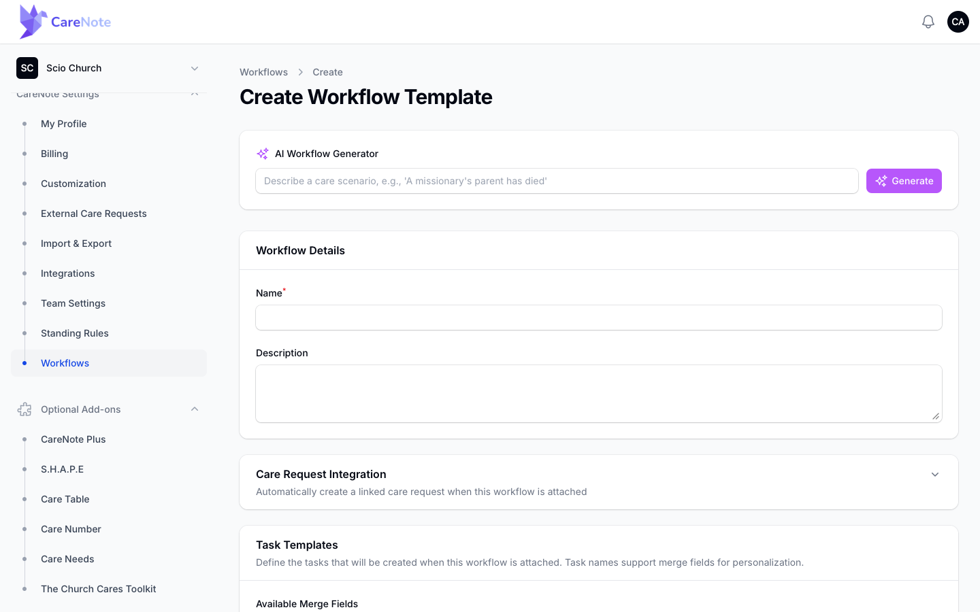Click the Description textarea resize handle
980x612 pixels.
(936, 416)
